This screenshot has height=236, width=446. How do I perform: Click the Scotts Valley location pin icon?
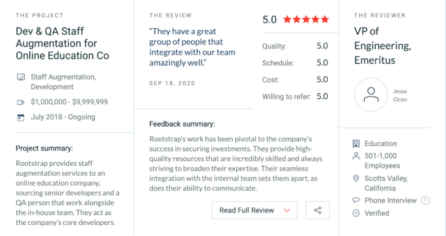356,178
